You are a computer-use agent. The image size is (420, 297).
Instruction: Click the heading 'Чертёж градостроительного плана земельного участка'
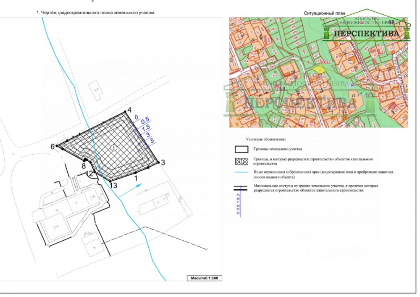click(x=98, y=13)
